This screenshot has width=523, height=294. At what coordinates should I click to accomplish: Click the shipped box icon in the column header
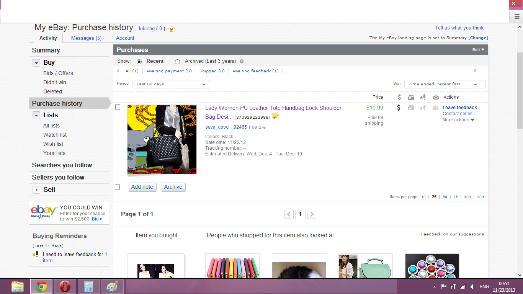pos(411,97)
